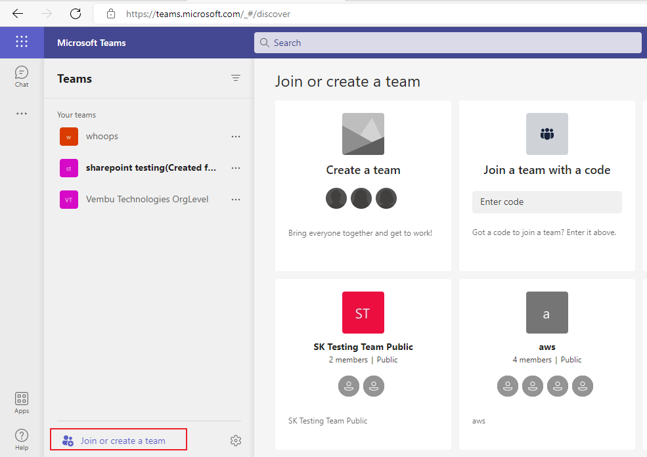Open more options for whoops team
This screenshot has height=457, width=647.
[x=236, y=137]
